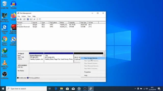The height and width of the screenshot is (91, 163).
Task: Click the Disk 0 label panel
Action: (23, 57)
